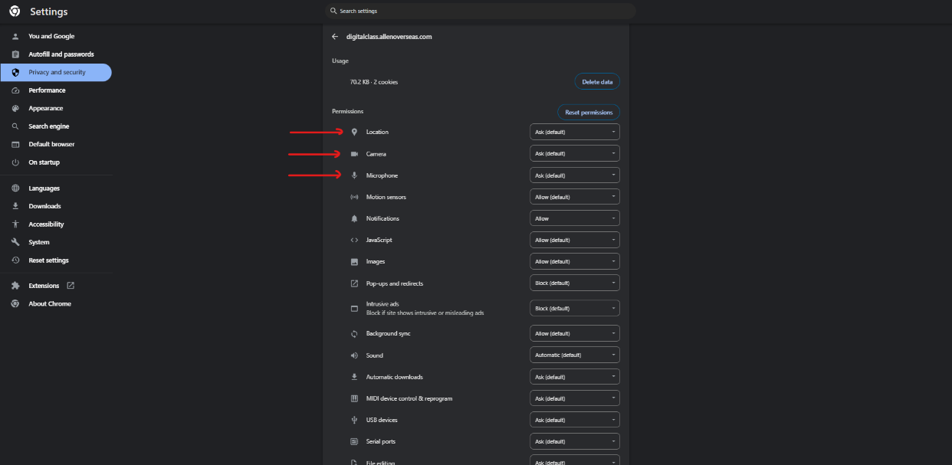Open the JavaScript permission dropdown
Screen dimensions: 952x465
(575, 240)
